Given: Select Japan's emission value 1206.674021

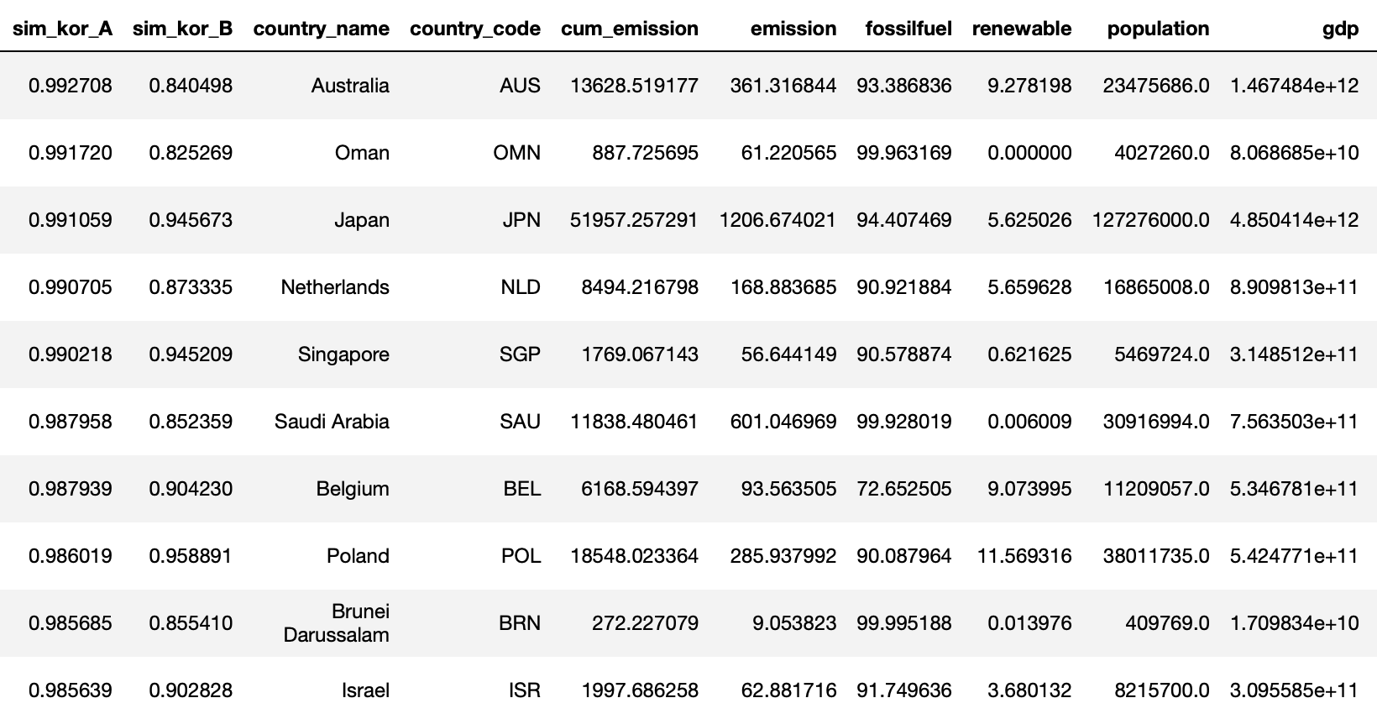Looking at the screenshot, I should [778, 220].
